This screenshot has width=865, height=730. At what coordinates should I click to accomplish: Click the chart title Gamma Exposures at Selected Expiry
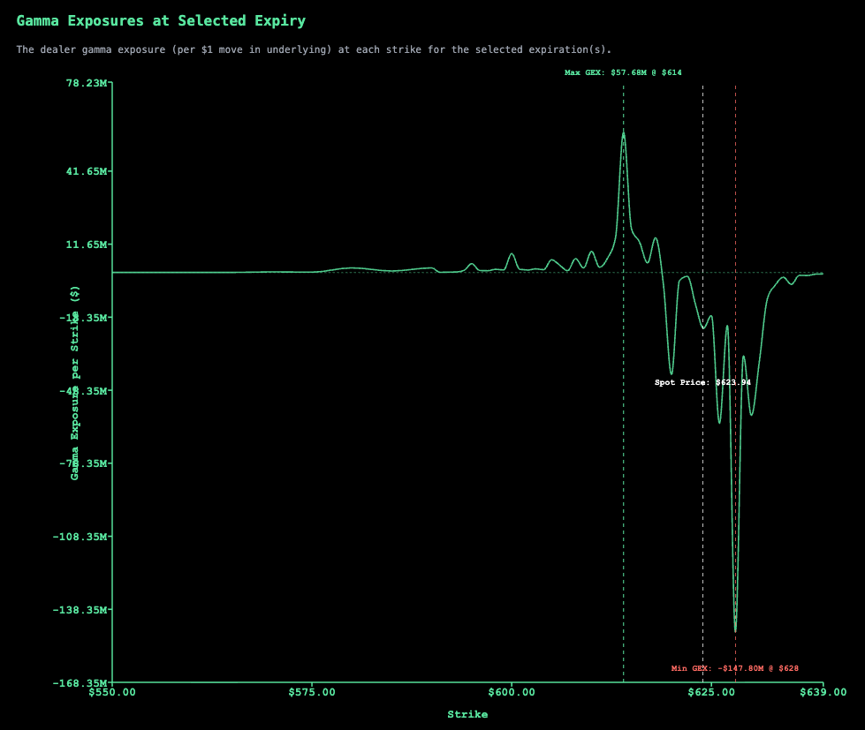(161, 20)
